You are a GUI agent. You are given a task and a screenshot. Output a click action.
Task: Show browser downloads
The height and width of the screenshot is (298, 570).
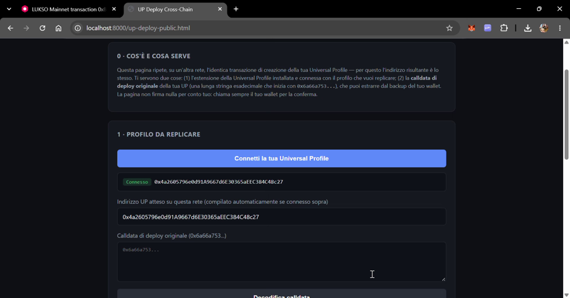[x=528, y=28]
